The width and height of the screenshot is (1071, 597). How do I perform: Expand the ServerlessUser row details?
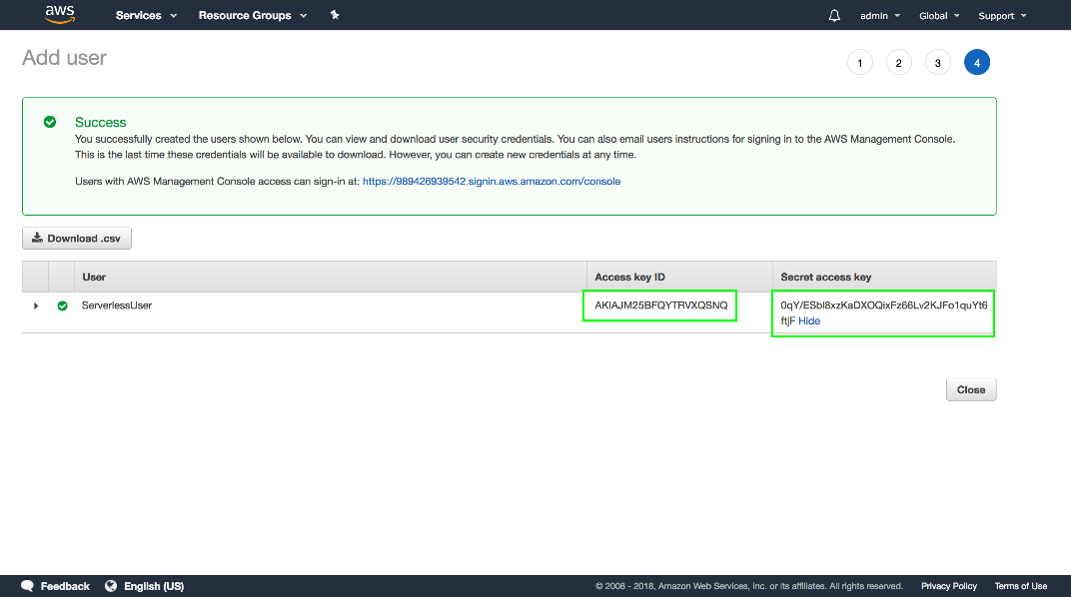pyautogui.click(x=36, y=305)
